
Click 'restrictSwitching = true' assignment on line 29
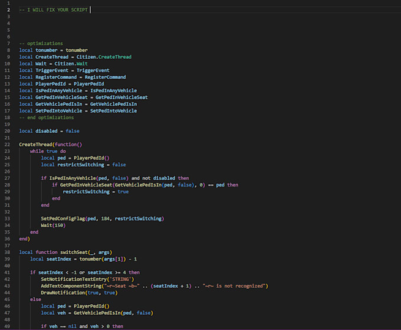coord(96,192)
